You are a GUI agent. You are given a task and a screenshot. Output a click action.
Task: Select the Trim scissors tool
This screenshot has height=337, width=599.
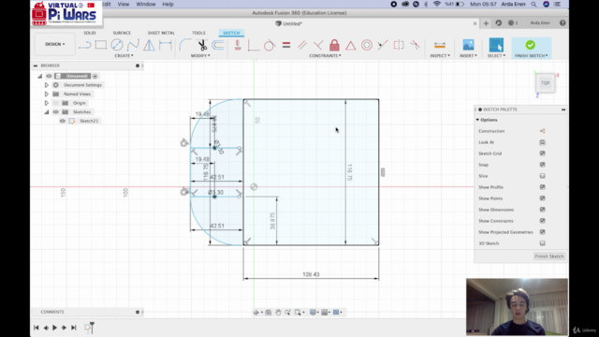point(202,45)
